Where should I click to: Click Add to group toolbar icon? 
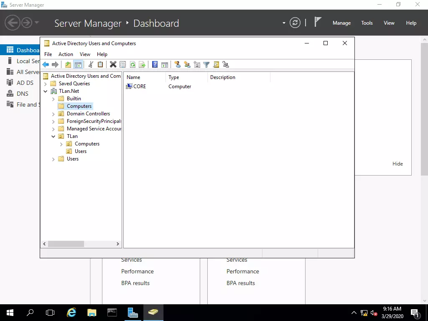tap(225, 65)
